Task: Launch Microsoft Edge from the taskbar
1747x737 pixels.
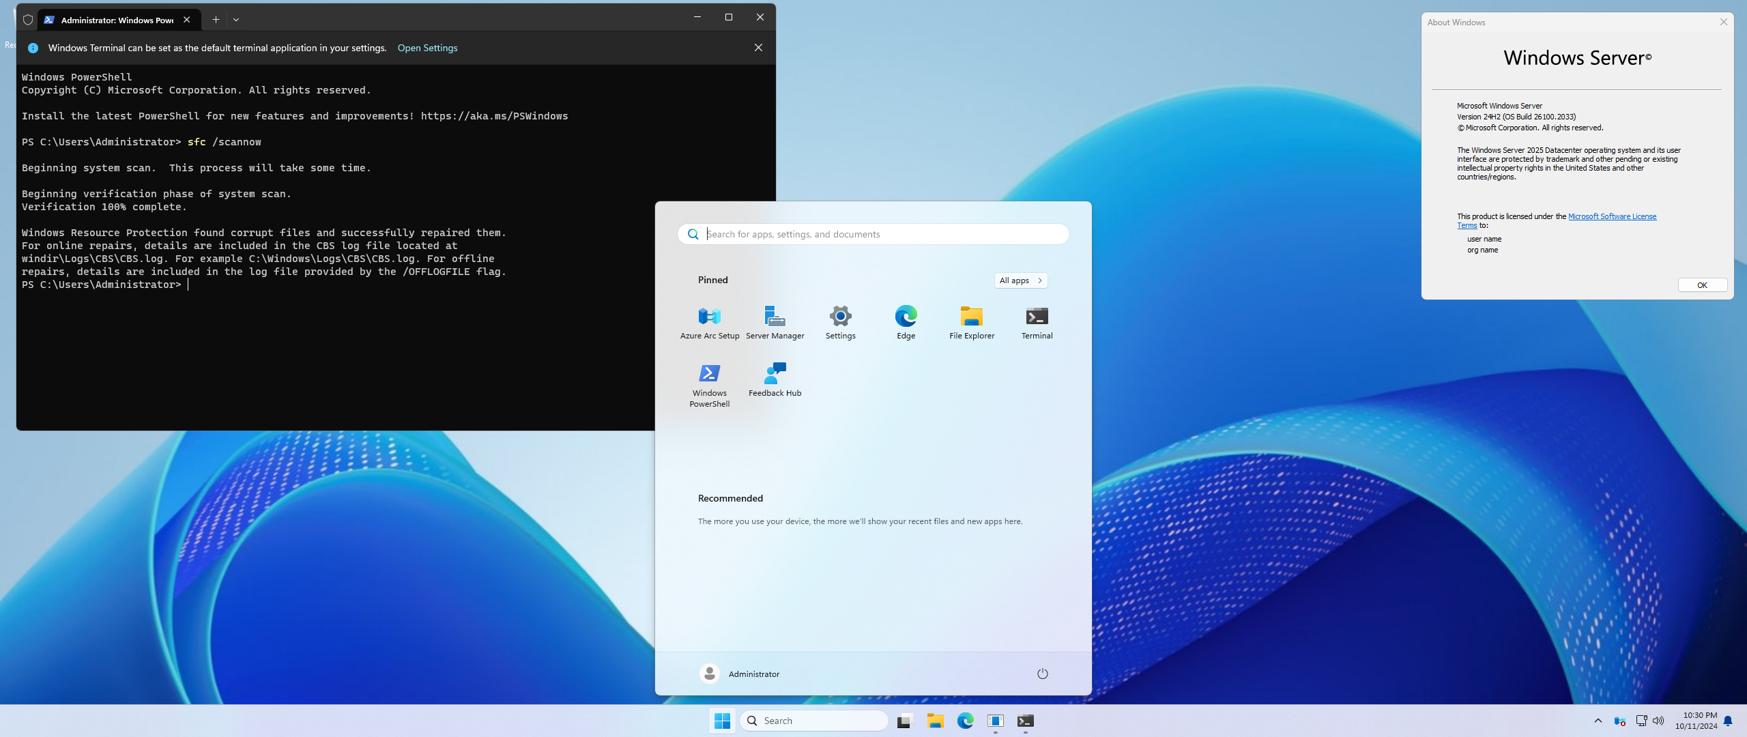Action: [x=965, y=721]
